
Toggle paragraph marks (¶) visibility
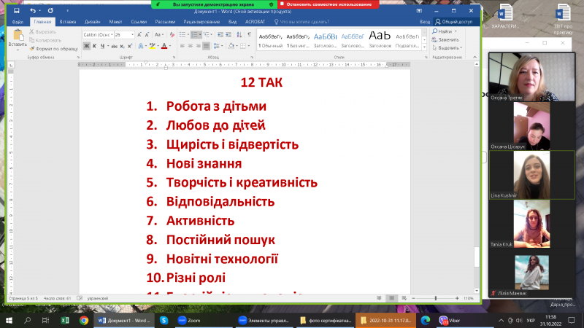[x=249, y=34]
